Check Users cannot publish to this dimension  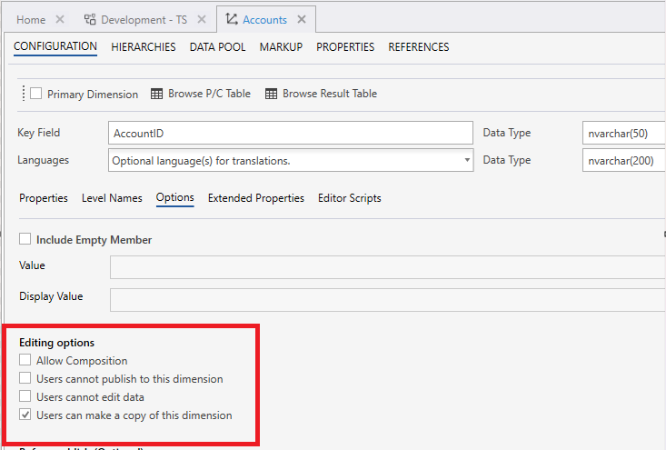[25, 379]
